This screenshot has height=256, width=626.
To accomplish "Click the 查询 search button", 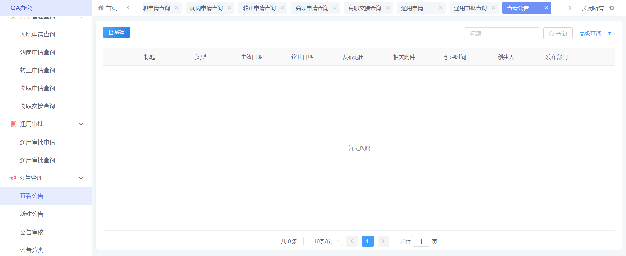I will (558, 34).
